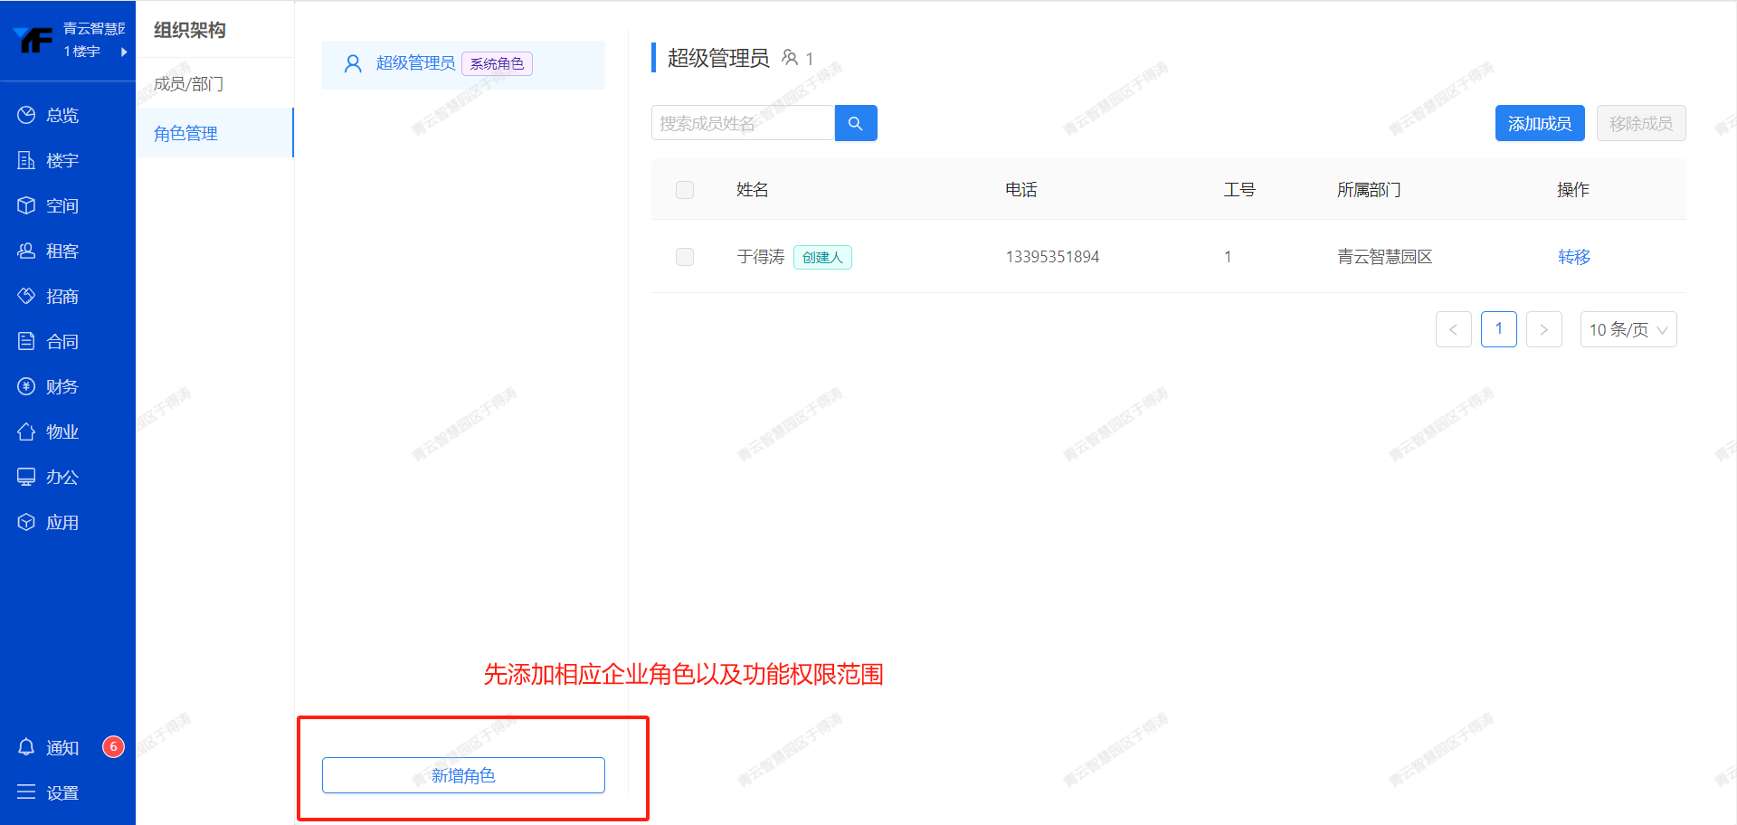
Task: Open the 空间 space sidebar icon
Action: 26,205
